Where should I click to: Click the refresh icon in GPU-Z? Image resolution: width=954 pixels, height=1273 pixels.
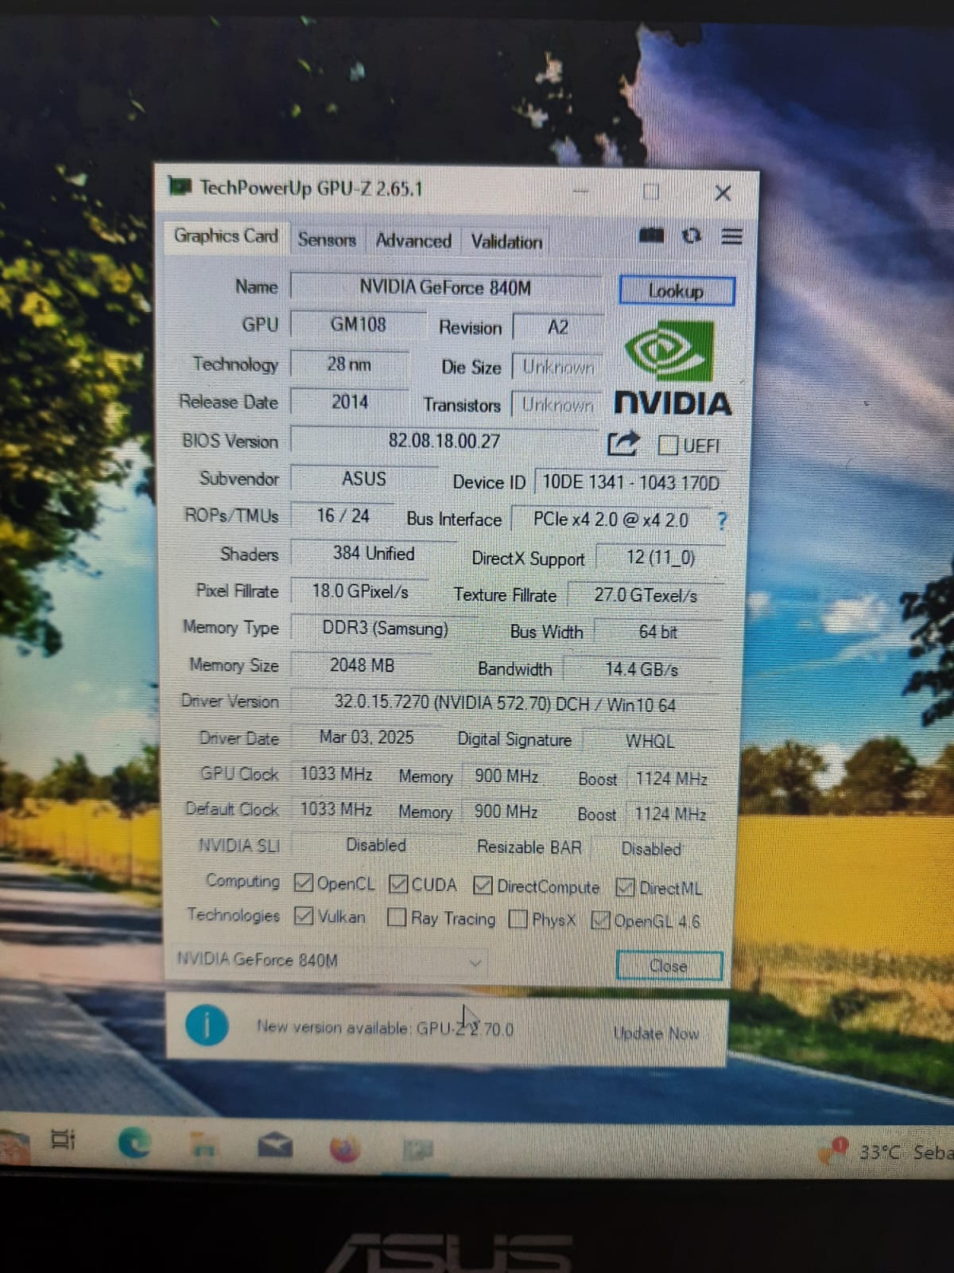(692, 236)
